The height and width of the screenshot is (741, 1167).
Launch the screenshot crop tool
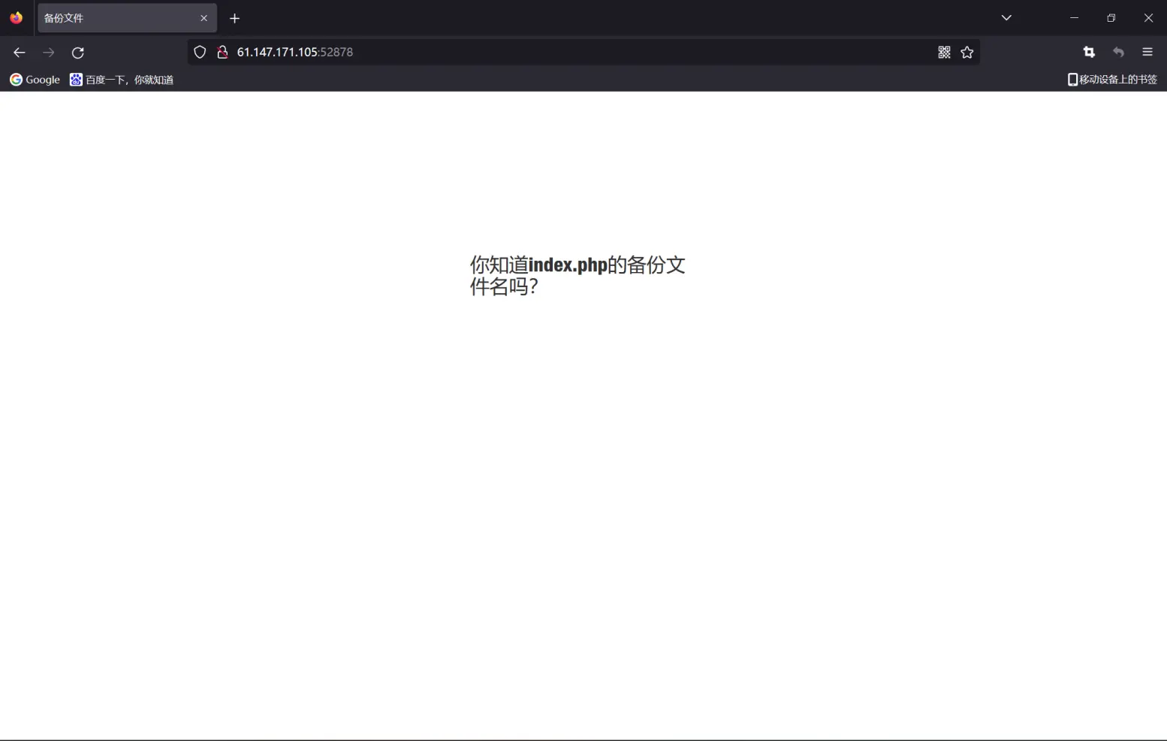pyautogui.click(x=1089, y=52)
